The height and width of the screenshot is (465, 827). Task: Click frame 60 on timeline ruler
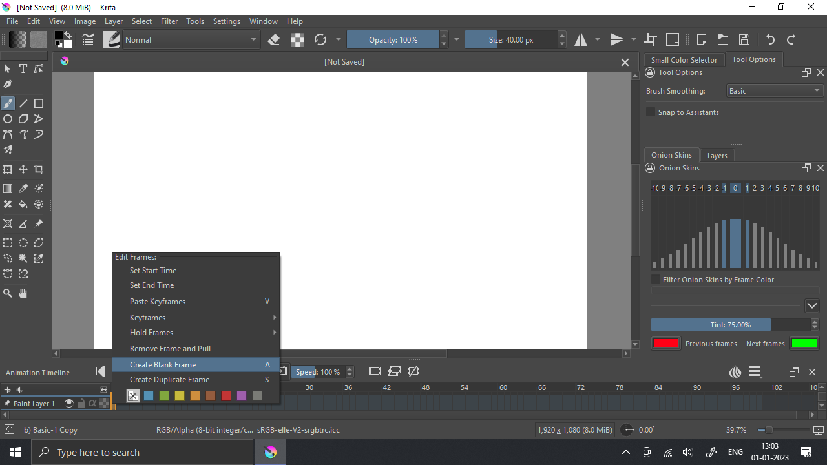[503, 387]
